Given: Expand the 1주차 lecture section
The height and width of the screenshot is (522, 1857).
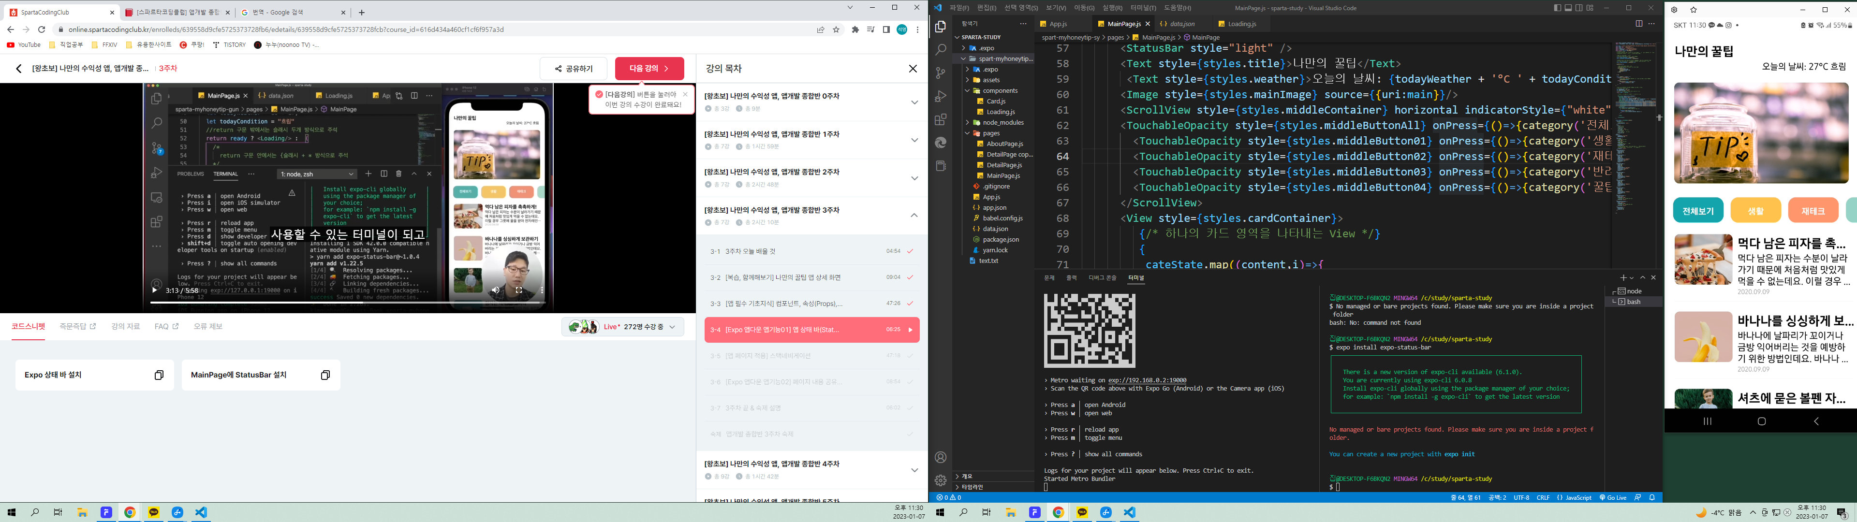Looking at the screenshot, I should (x=914, y=140).
